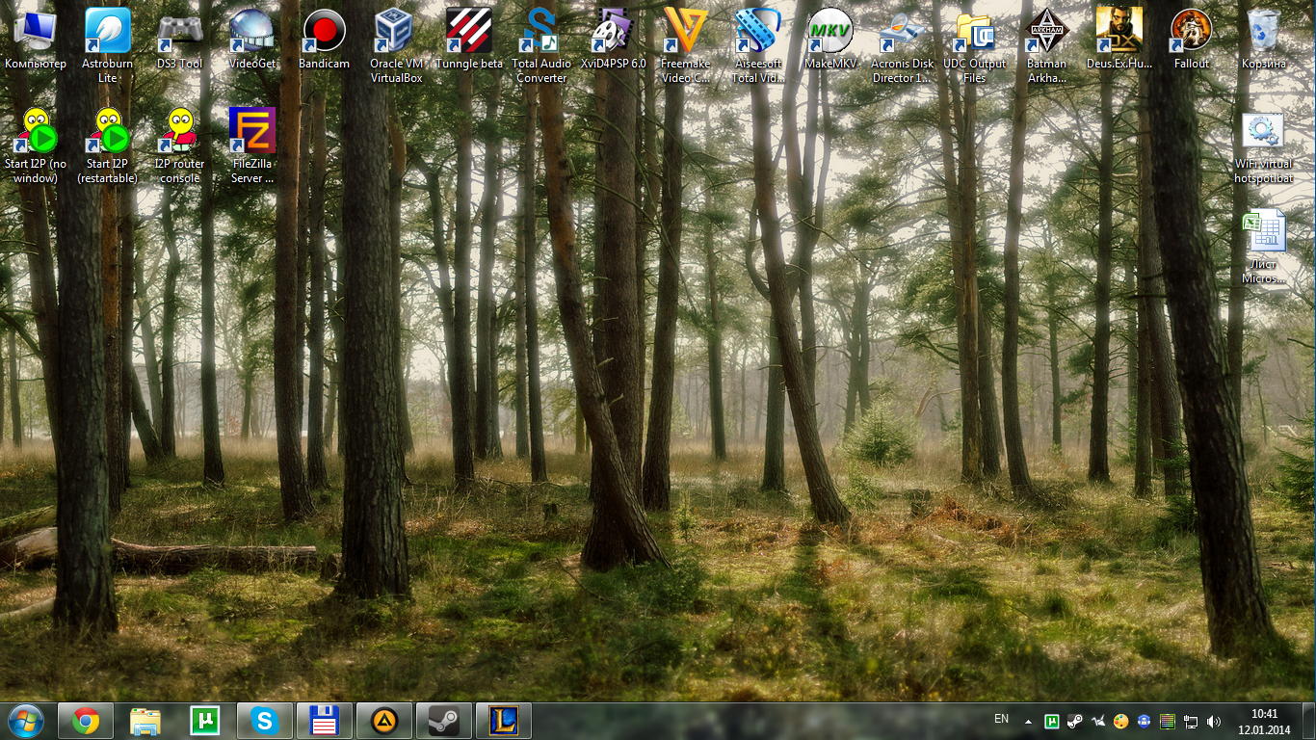
Task: Open Google Chrome from the taskbar
Action: [x=86, y=721]
